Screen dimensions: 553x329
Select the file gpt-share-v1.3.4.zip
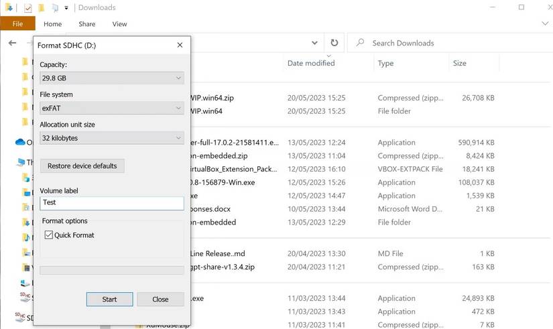pos(223,267)
